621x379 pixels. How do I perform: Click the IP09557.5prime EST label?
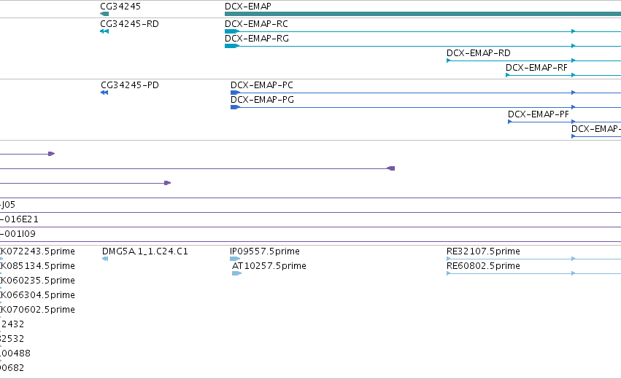pyautogui.click(x=265, y=251)
